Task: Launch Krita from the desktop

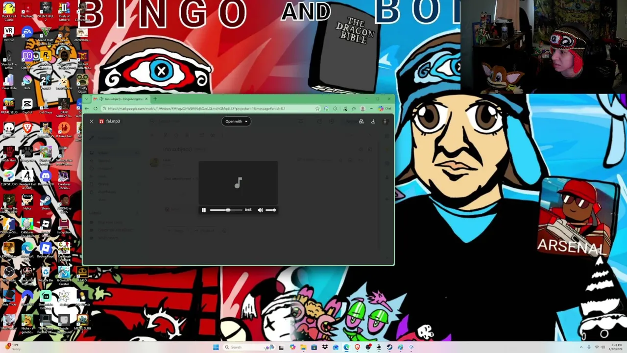Action: pyautogui.click(x=27, y=82)
